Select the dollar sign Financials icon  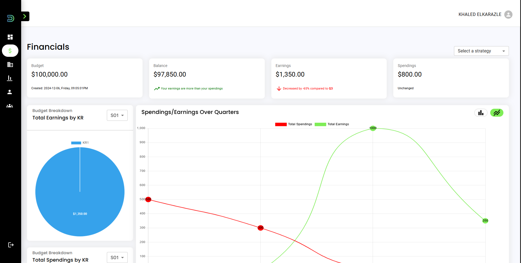[10, 51]
